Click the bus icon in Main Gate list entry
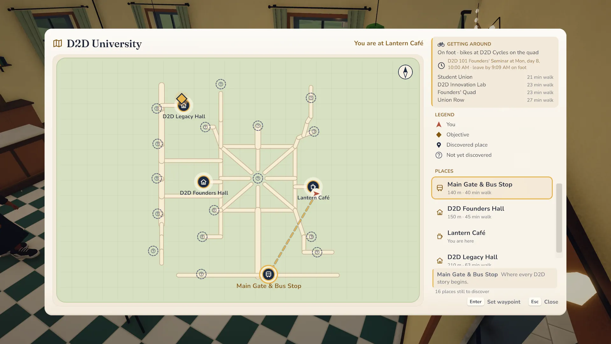 click(440, 188)
